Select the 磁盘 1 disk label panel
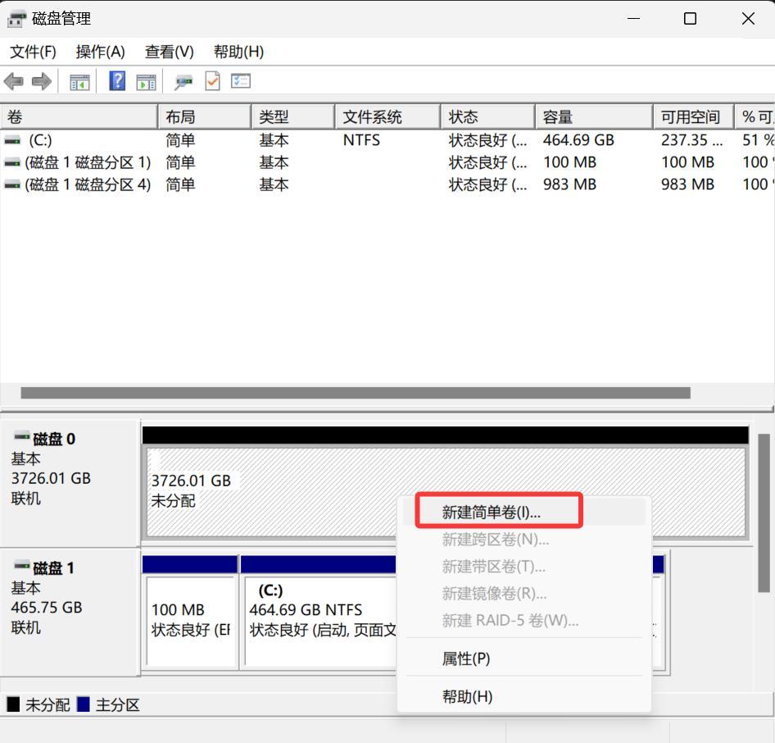This screenshot has height=743, width=775. pyautogui.click(x=70, y=612)
